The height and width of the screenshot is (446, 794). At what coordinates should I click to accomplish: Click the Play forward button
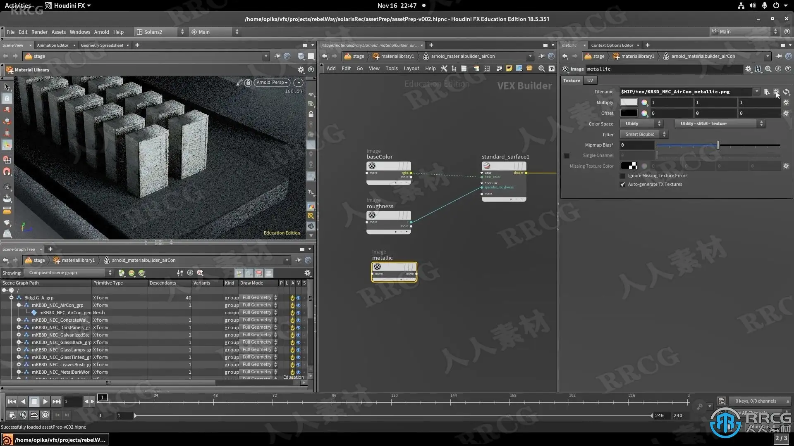45,401
